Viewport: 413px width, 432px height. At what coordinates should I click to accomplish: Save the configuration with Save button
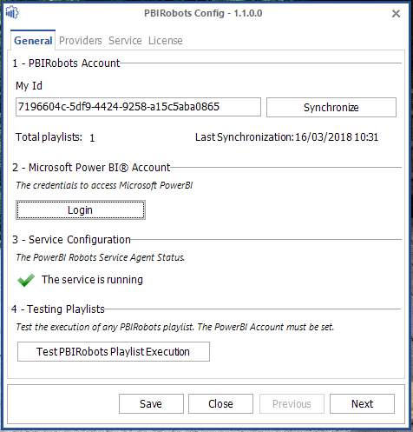point(151,403)
